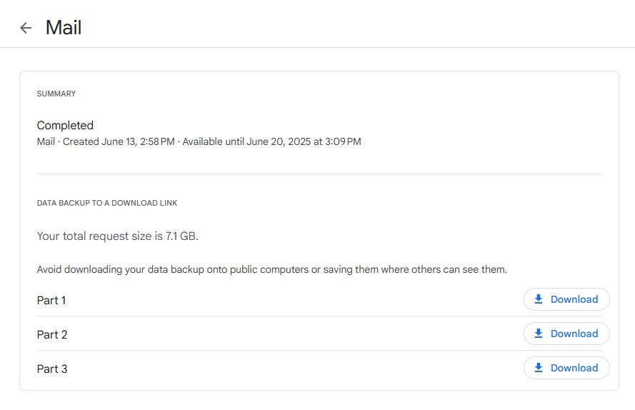This screenshot has height=410, width=635.
Task: Click the SUMMARY section label
Action: point(56,94)
